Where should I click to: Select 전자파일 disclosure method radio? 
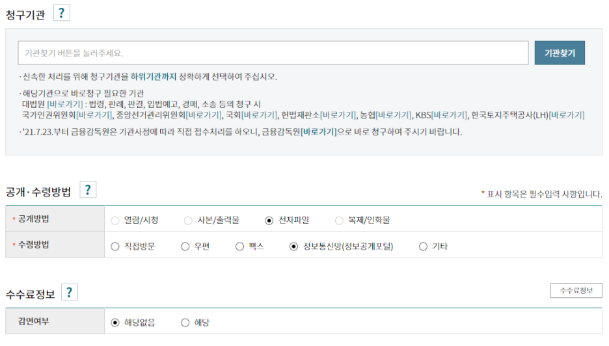pos(269,220)
